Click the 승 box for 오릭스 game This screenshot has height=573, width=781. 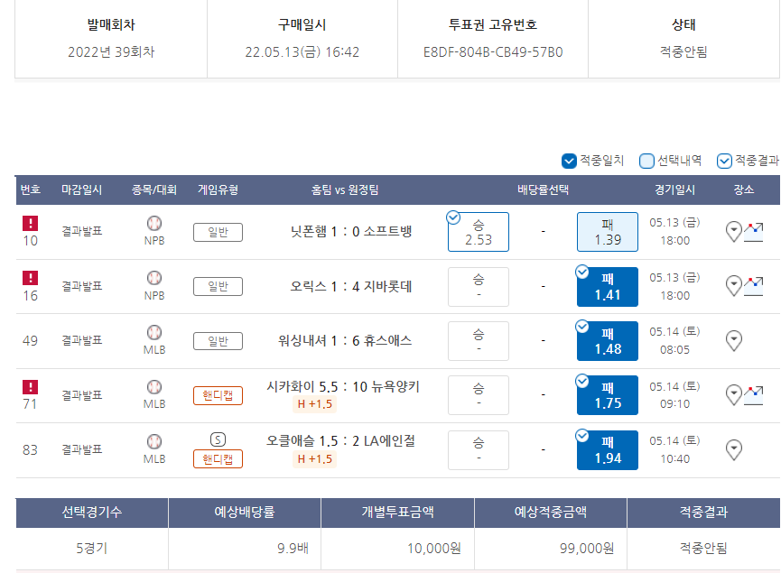point(479,287)
